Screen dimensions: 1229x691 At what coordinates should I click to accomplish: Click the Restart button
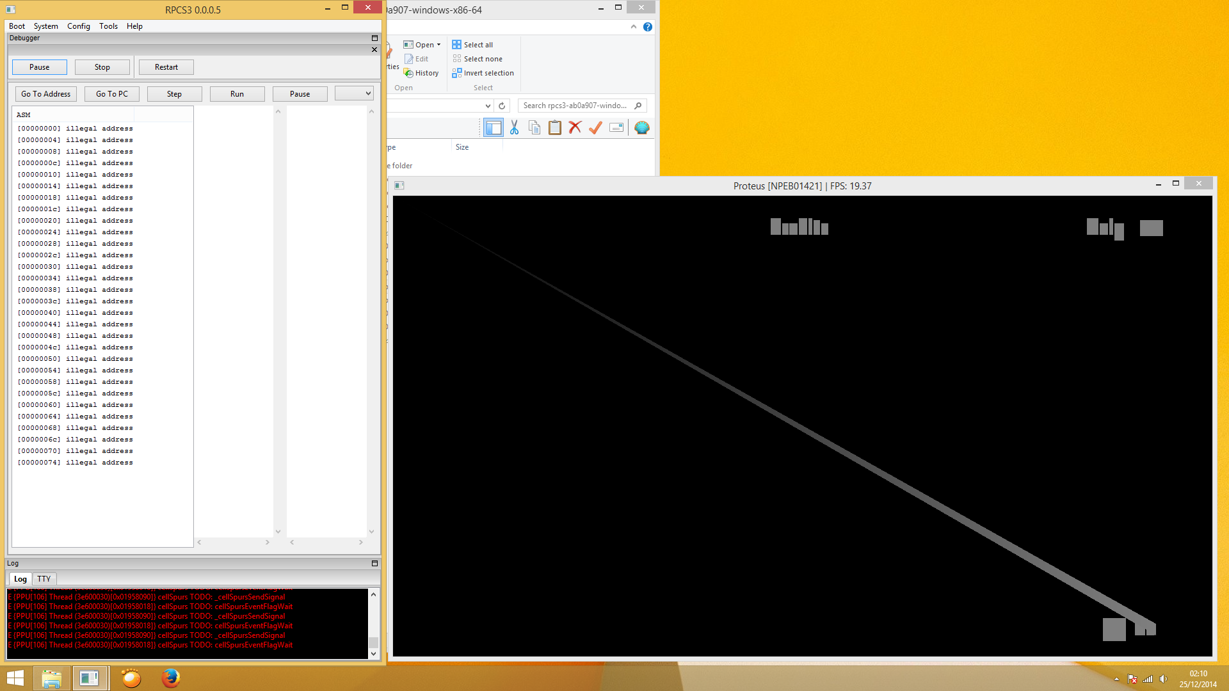[166, 67]
